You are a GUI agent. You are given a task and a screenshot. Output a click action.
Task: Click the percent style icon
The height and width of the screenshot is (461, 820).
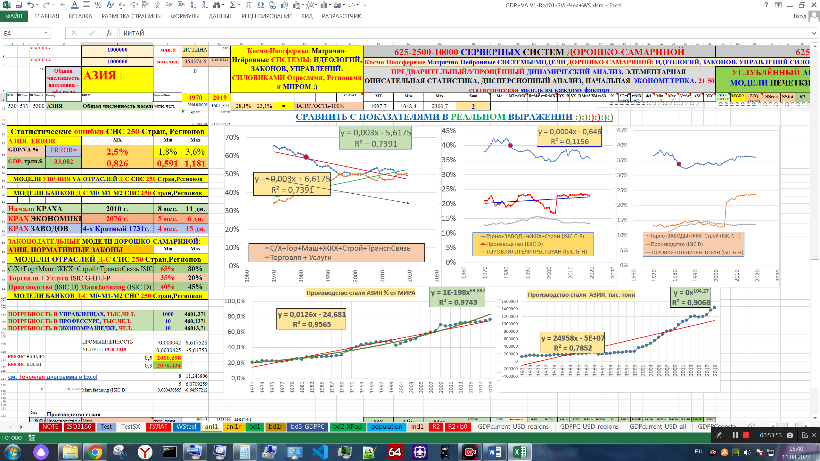click(x=98, y=5)
